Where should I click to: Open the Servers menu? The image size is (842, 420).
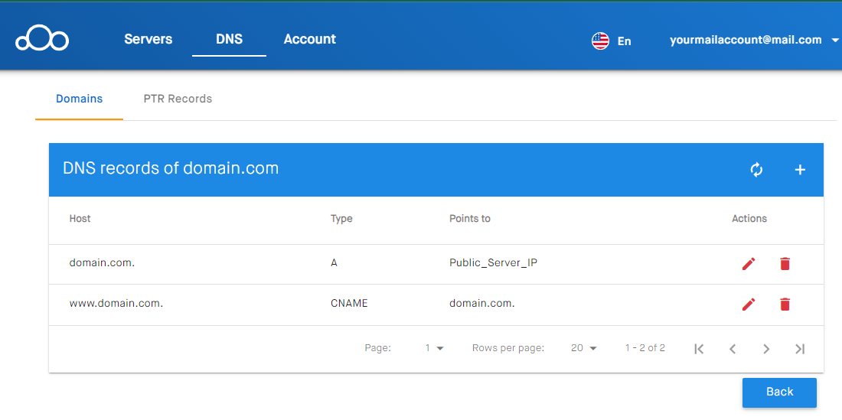pyautogui.click(x=148, y=39)
